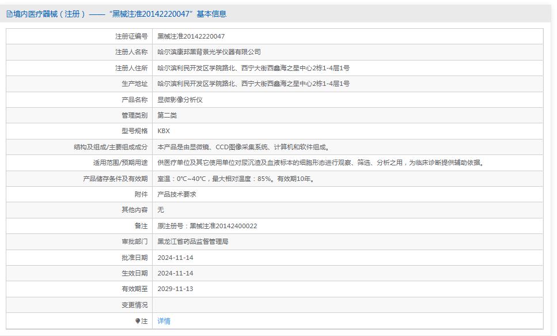Click the management category value 第二类

167,115
